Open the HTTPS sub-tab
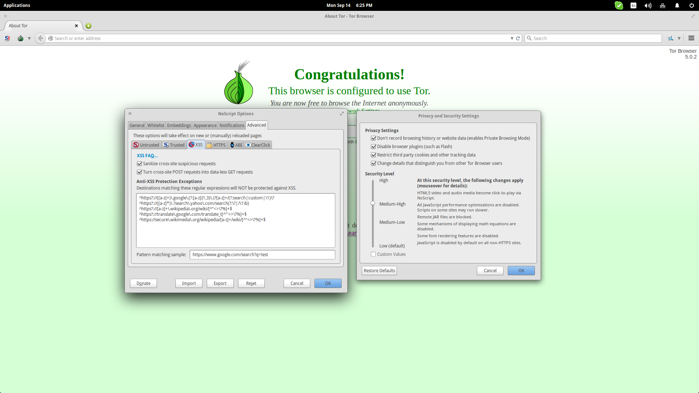The height and width of the screenshot is (393, 699). pyautogui.click(x=216, y=145)
